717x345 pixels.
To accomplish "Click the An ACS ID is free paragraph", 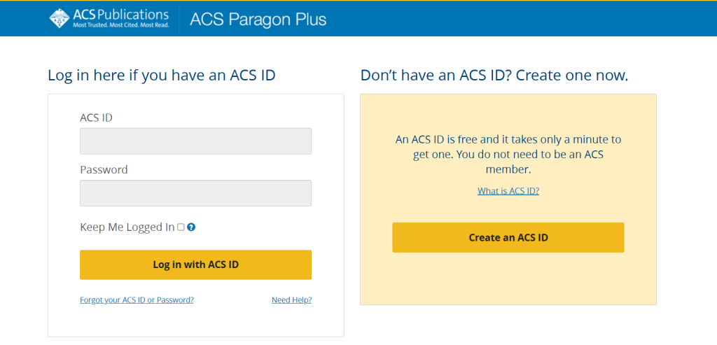I will point(508,155).
